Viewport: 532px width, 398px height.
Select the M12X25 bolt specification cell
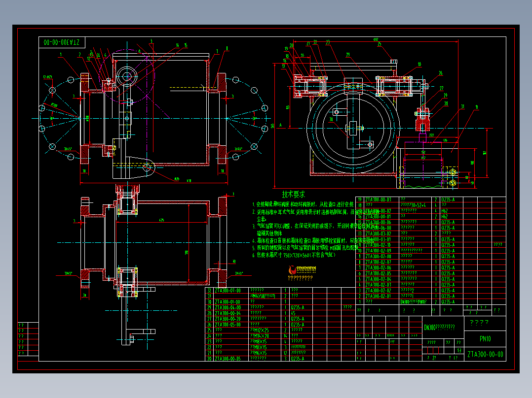pyautogui.click(x=260, y=330)
